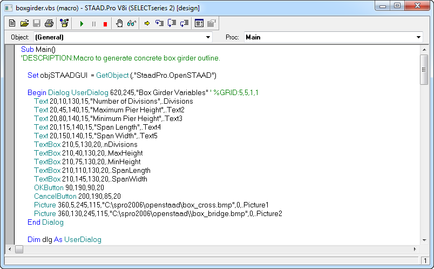
Task: Open the Object Browser icon
Action: point(64,23)
